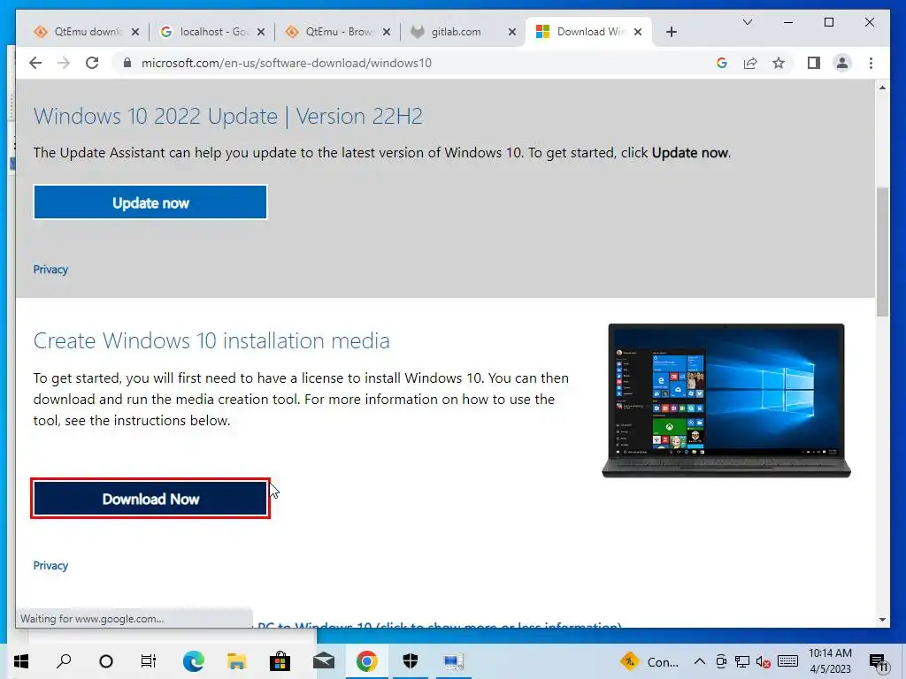Image resolution: width=906 pixels, height=679 pixels.
Task: Click 'Create Windows 10 installation media' heading
Action: tap(211, 340)
